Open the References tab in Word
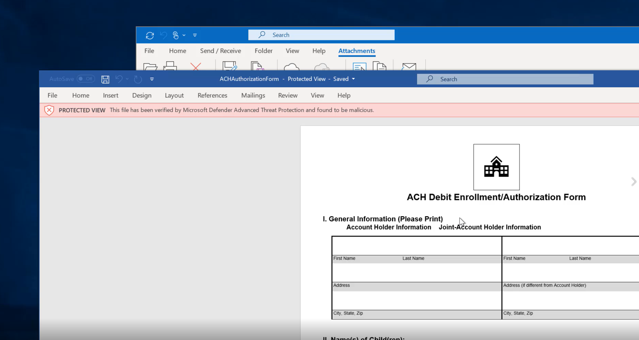The image size is (639, 340). point(212,95)
